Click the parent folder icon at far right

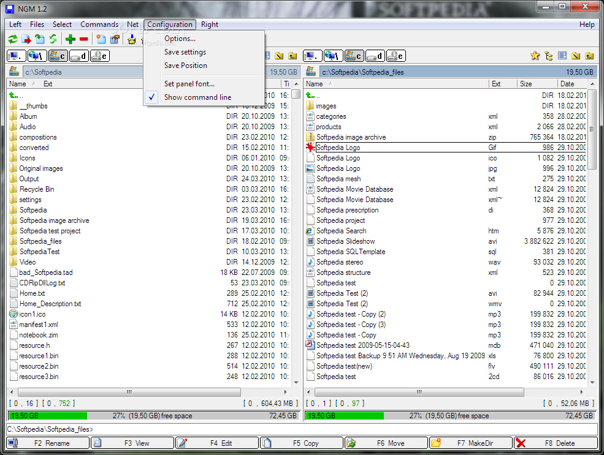(x=589, y=56)
